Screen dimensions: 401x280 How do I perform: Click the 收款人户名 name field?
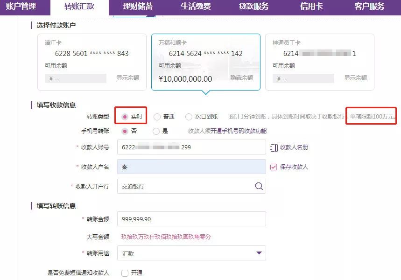pyautogui.click(x=191, y=167)
